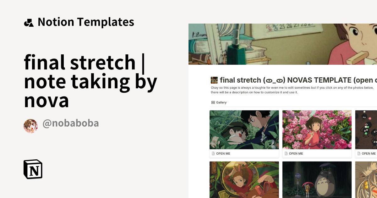The image size is (377, 198).
Task: Open @nobaboba's avatar picture
Action: click(x=30, y=123)
